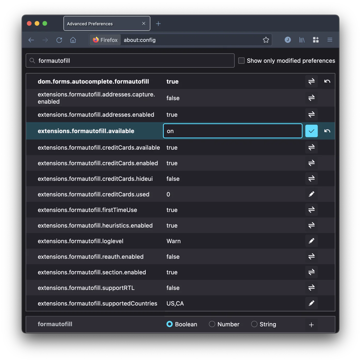
Task: Open the extensions grid icon
Action: click(x=316, y=40)
